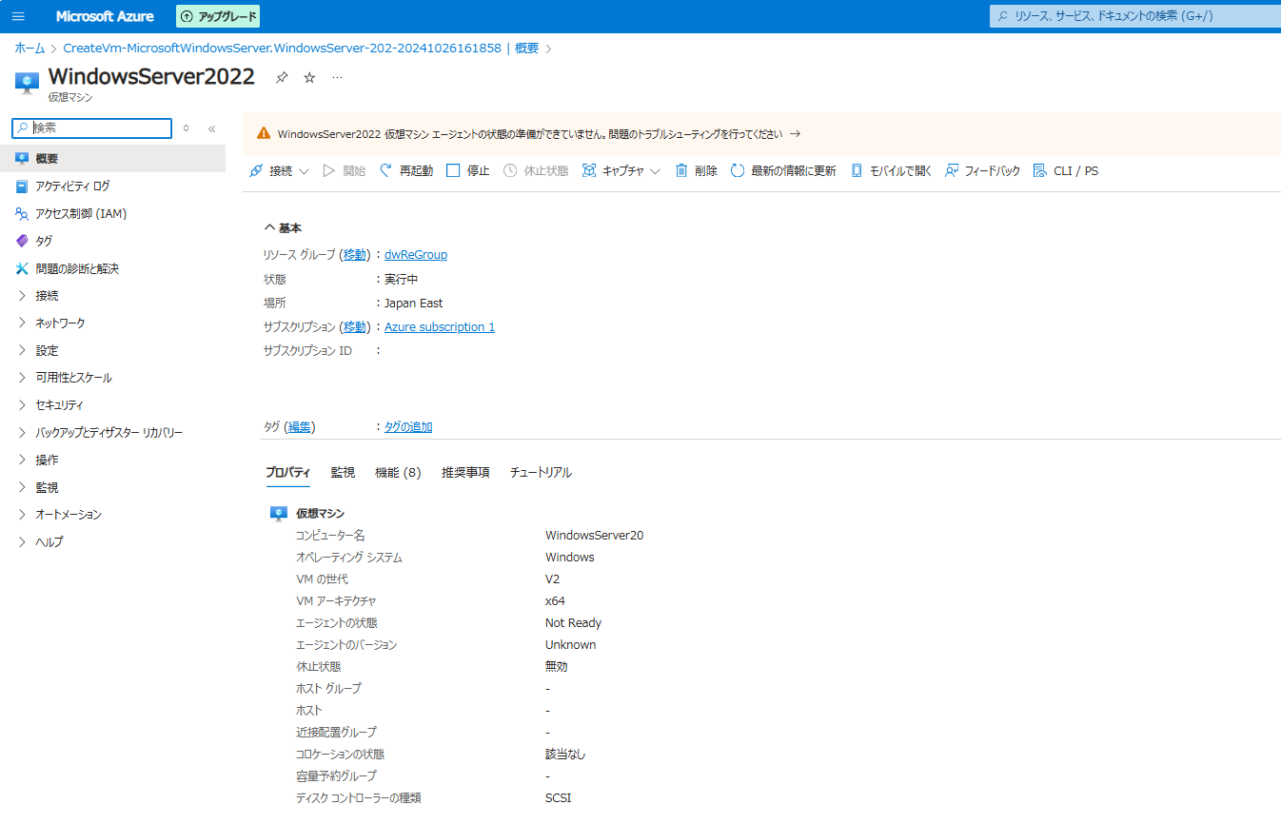Click the アップグレード upgrade button
Viewport: 1281px width, 824px height.
(218, 16)
